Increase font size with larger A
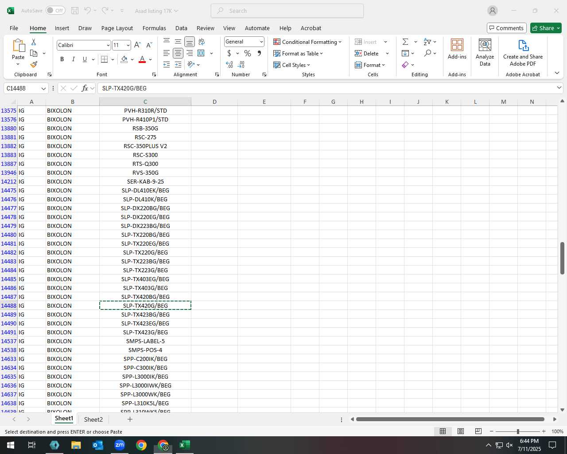567x454 pixels. click(x=137, y=45)
